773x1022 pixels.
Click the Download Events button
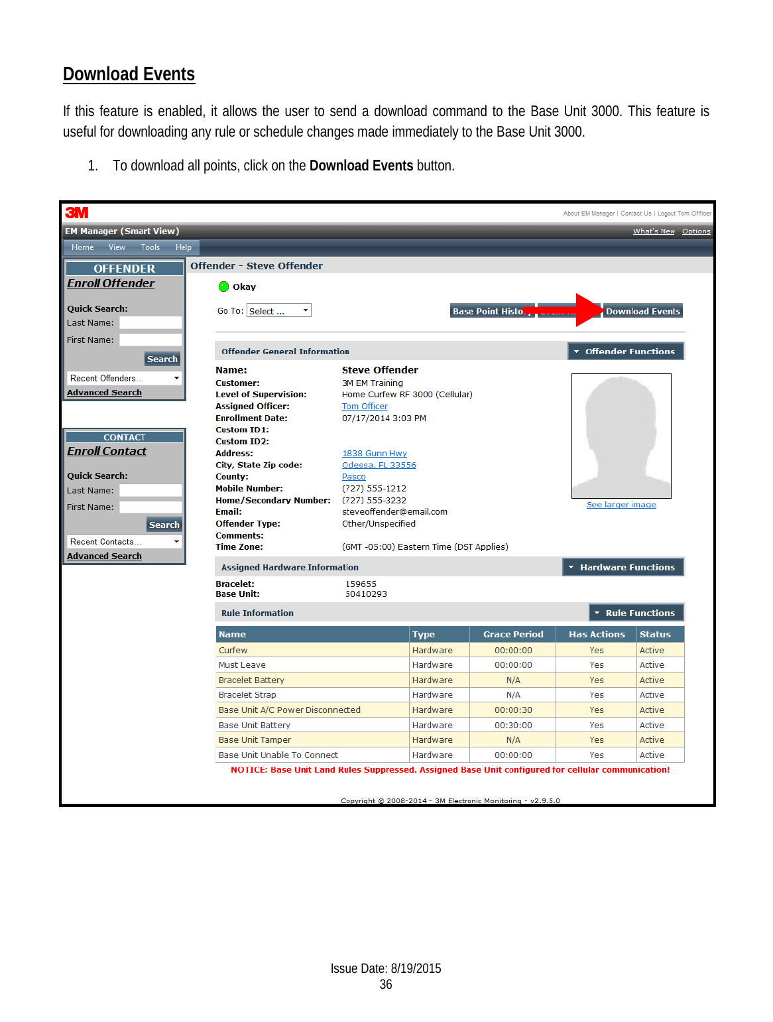(643, 311)
